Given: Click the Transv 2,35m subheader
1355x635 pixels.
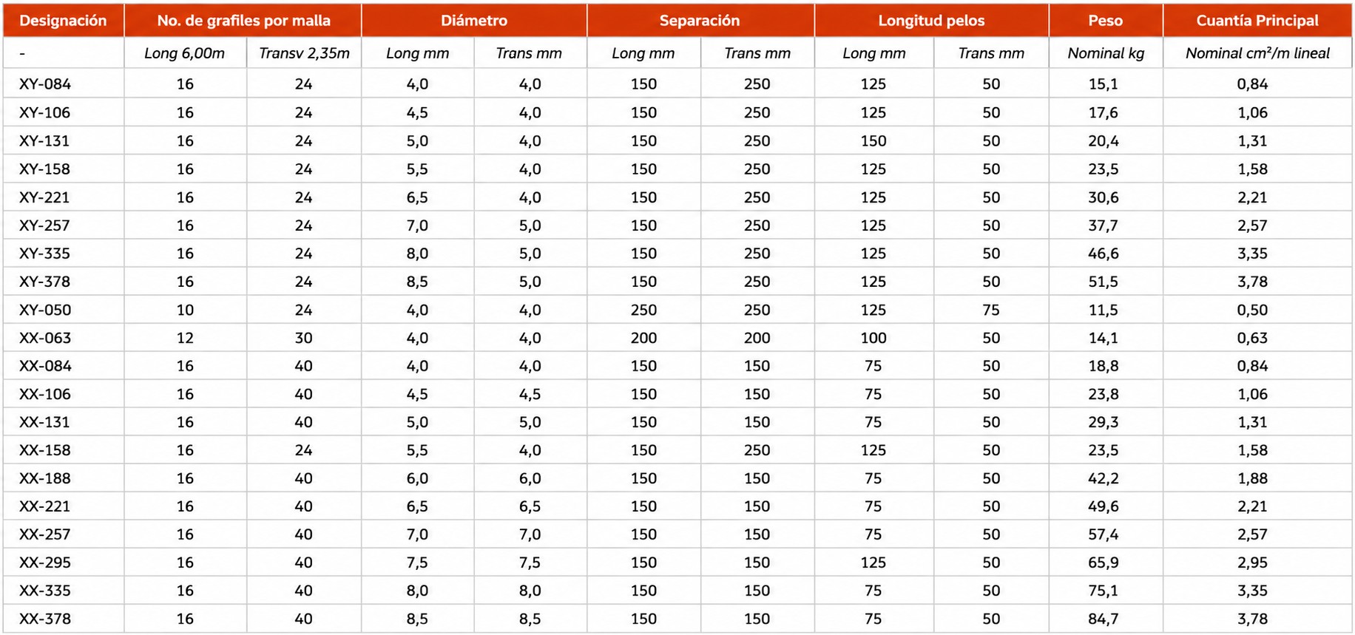Looking at the screenshot, I should pos(304,53).
